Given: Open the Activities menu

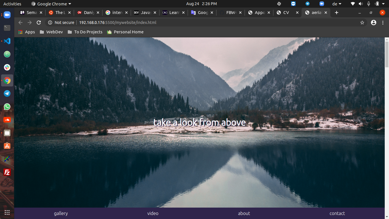Looking at the screenshot, I should pyautogui.click(x=13, y=4).
